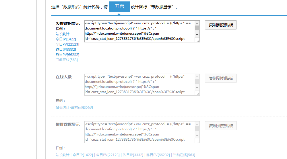Open 今日PV[22123] link in vertical sample
Image resolution: width=287 pixels, height=159 pixels.
[x=67, y=44]
